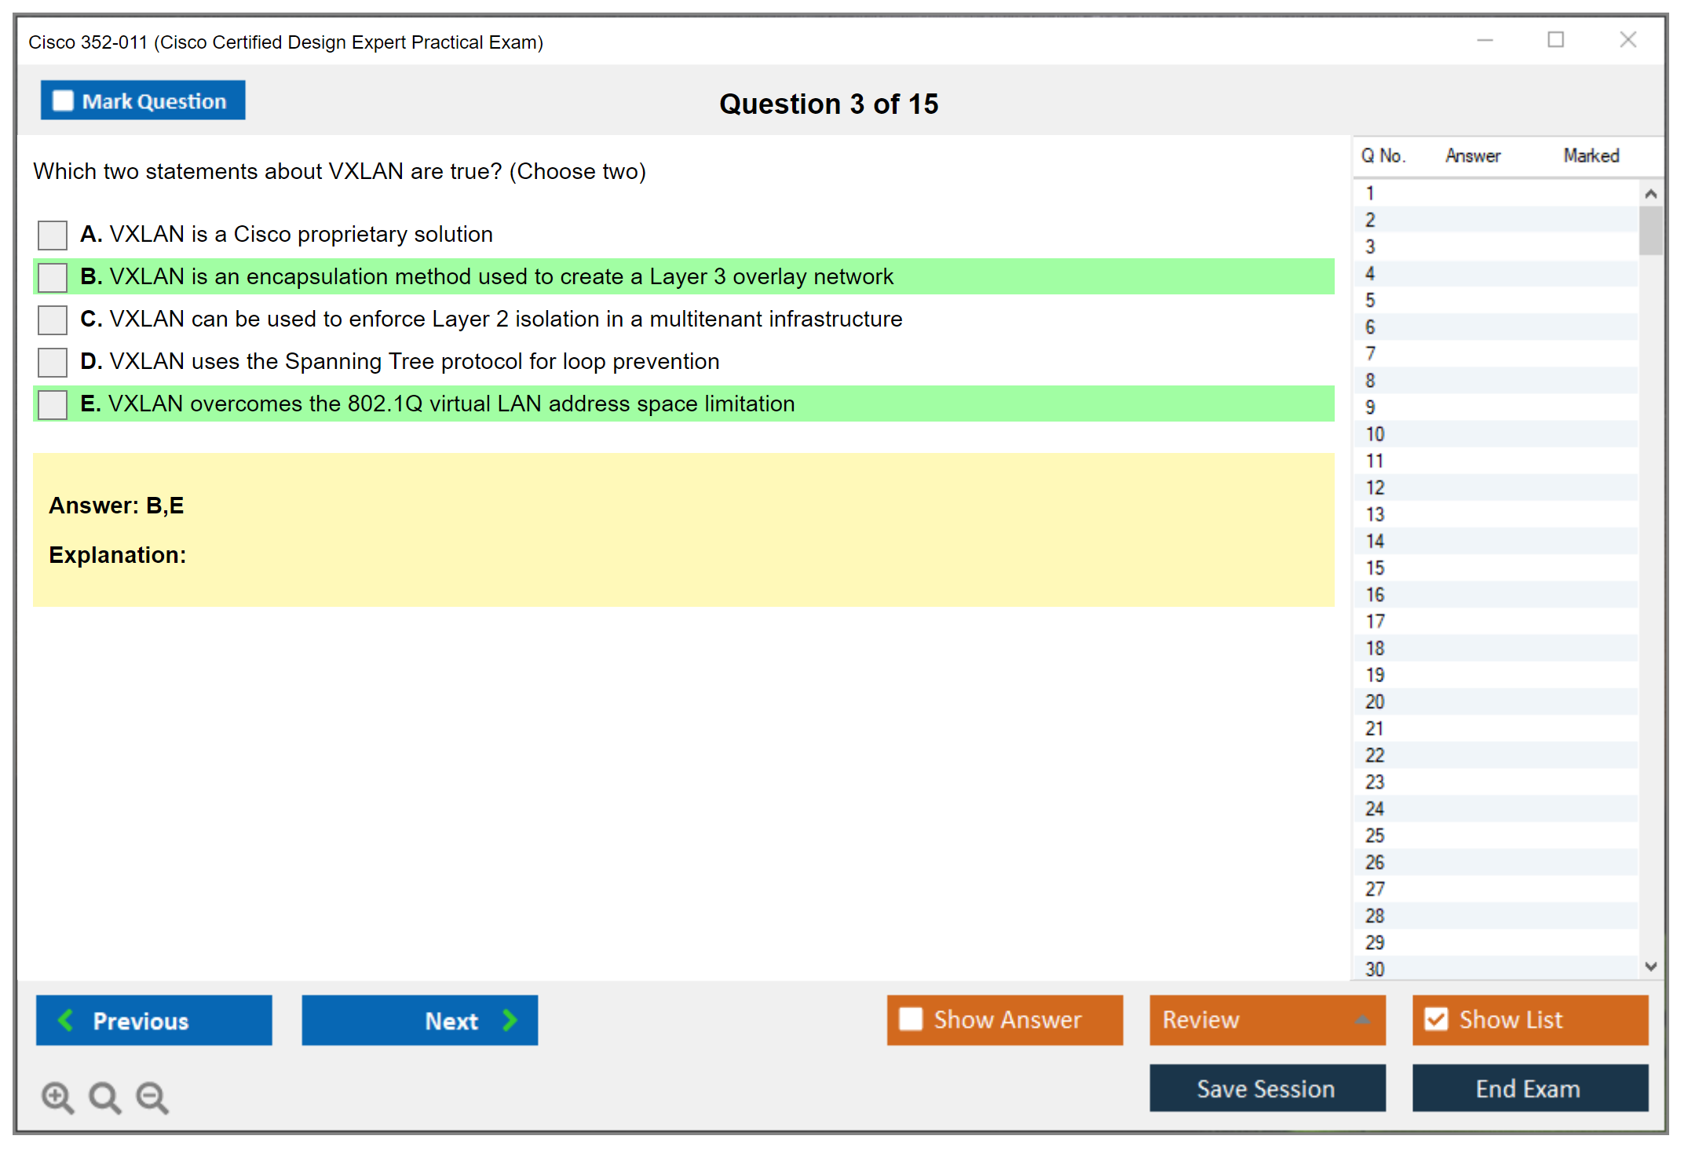Close the exam window
The height and width of the screenshot is (1154, 1688).
[x=1628, y=40]
